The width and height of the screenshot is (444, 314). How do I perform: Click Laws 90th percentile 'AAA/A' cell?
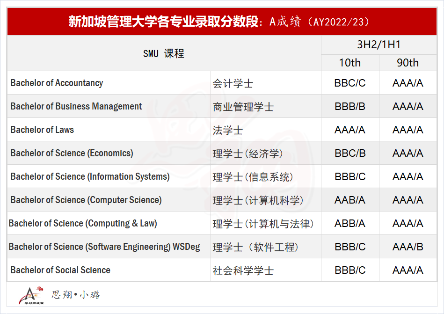408,130
